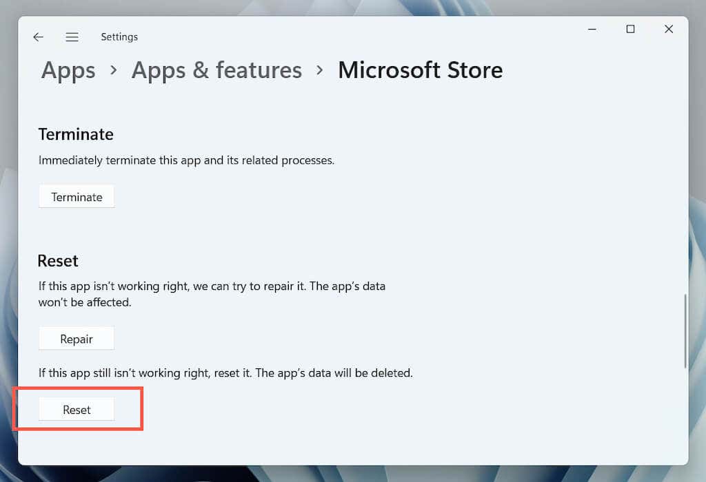
Task: Click the vertical scrollbar thumb
Action: [x=685, y=331]
